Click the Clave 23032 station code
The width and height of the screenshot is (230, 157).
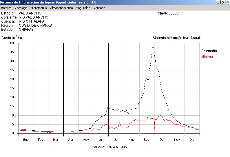(168, 13)
